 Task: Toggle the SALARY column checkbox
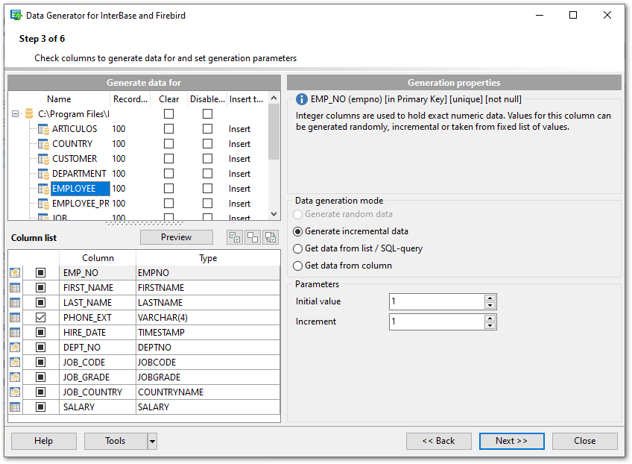(x=41, y=407)
